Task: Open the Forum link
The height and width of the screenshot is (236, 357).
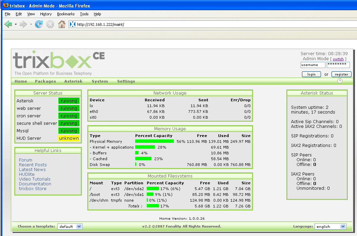Action: pyautogui.click(x=25, y=160)
